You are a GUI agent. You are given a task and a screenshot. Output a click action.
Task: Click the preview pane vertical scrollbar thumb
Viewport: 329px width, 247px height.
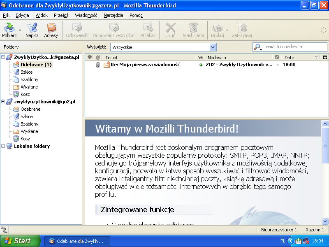(325, 145)
